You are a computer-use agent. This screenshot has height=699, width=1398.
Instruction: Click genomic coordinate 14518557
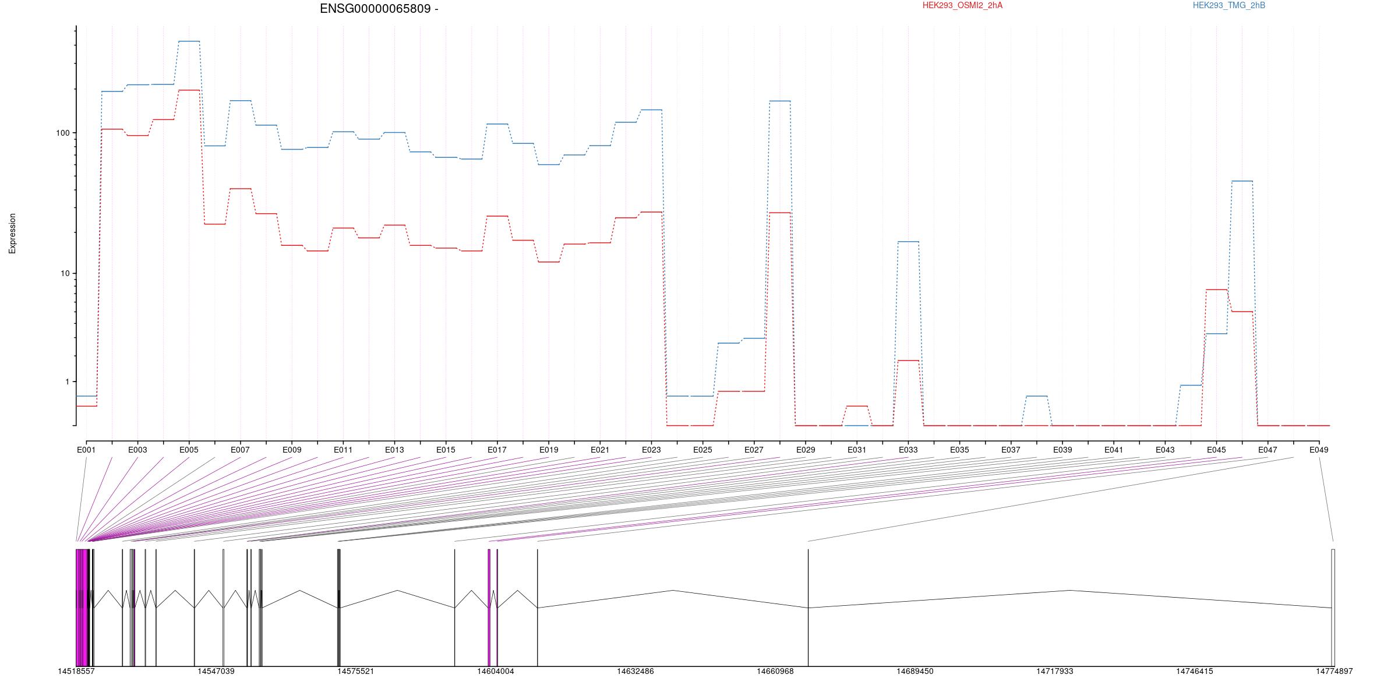point(76,671)
